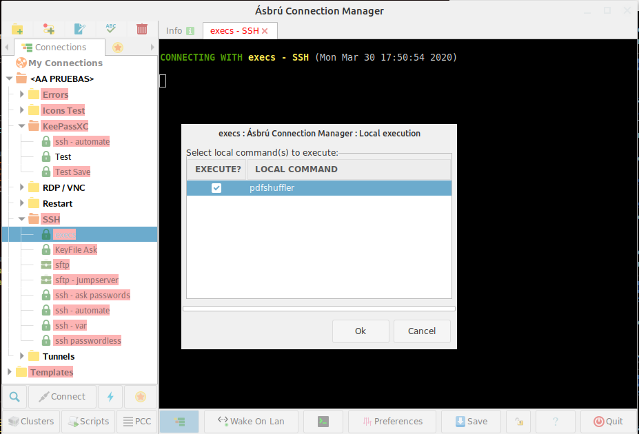The image size is (639, 434).
Task: Click the sftp transfer icon
Action: coord(46,265)
